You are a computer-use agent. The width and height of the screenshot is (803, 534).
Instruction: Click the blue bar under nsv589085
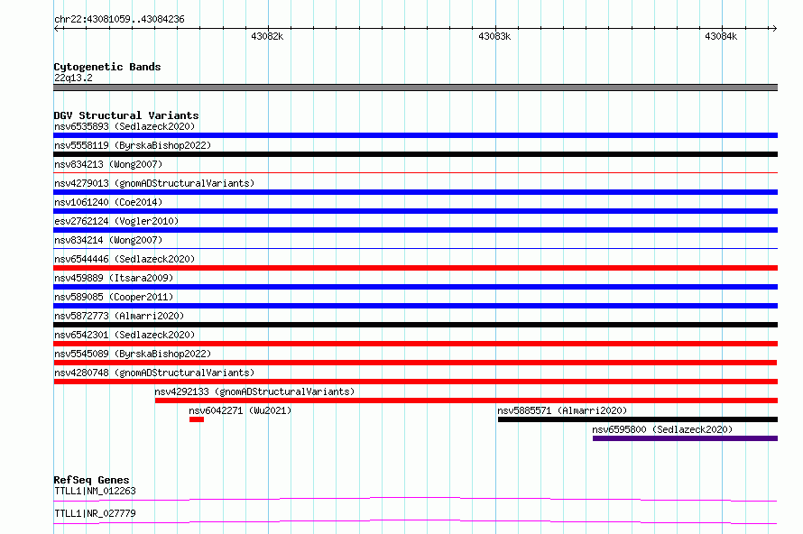coord(415,306)
